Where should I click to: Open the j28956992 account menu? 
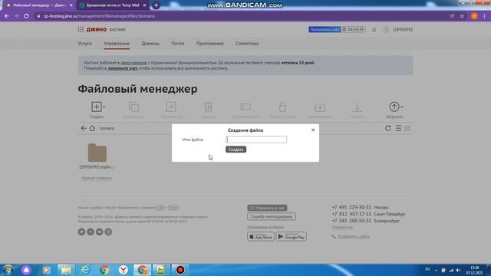(x=398, y=29)
